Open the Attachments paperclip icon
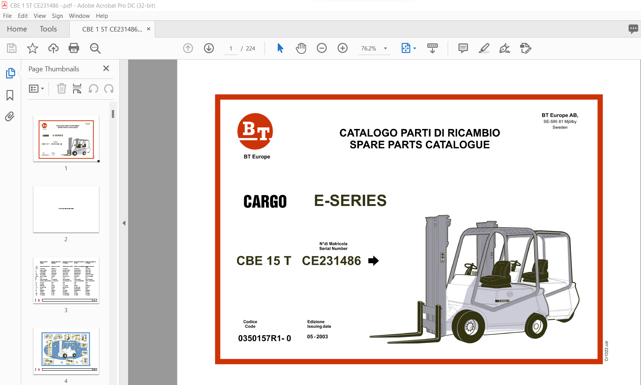 10,116
